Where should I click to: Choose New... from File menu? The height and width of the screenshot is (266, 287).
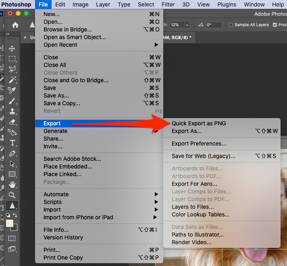tap(99, 14)
